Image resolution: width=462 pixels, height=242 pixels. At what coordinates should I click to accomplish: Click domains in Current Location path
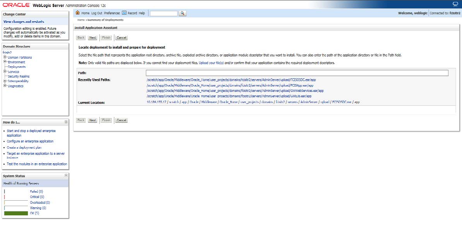pyautogui.click(x=267, y=102)
